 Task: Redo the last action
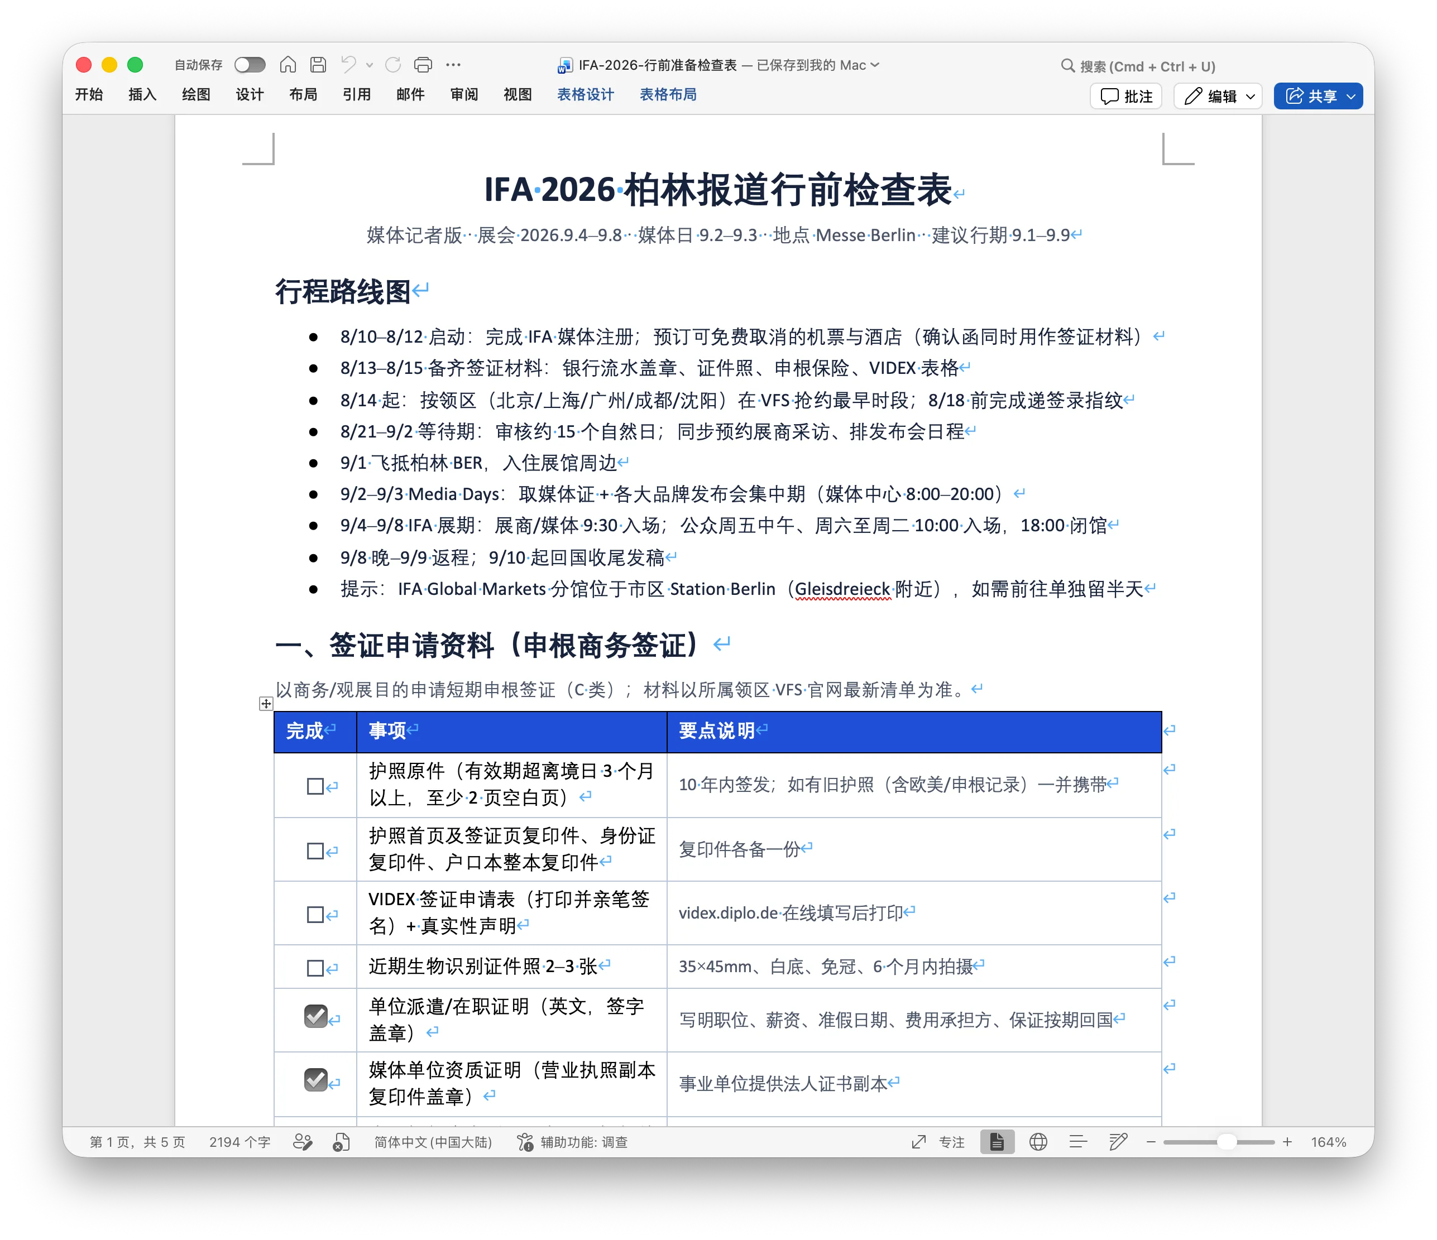[393, 65]
